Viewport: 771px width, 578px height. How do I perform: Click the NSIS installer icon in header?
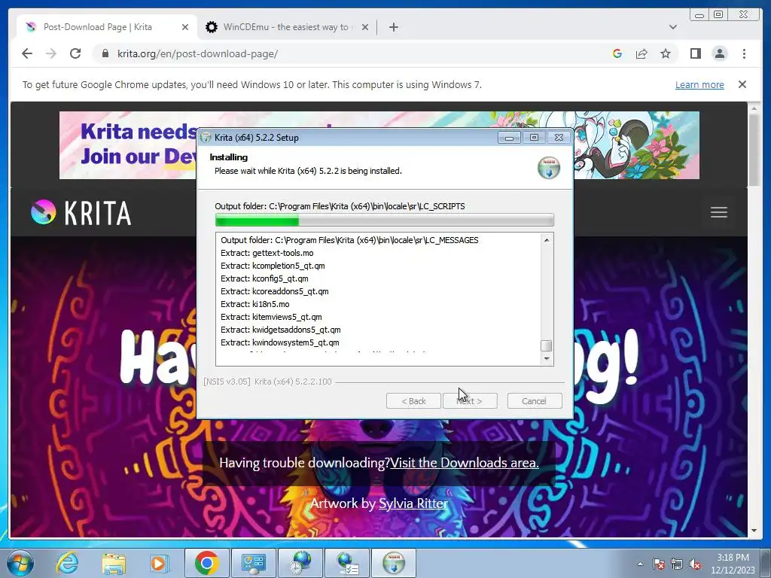(x=548, y=168)
